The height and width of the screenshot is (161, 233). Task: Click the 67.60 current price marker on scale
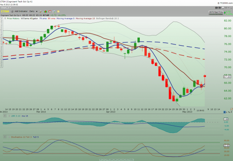(227, 77)
